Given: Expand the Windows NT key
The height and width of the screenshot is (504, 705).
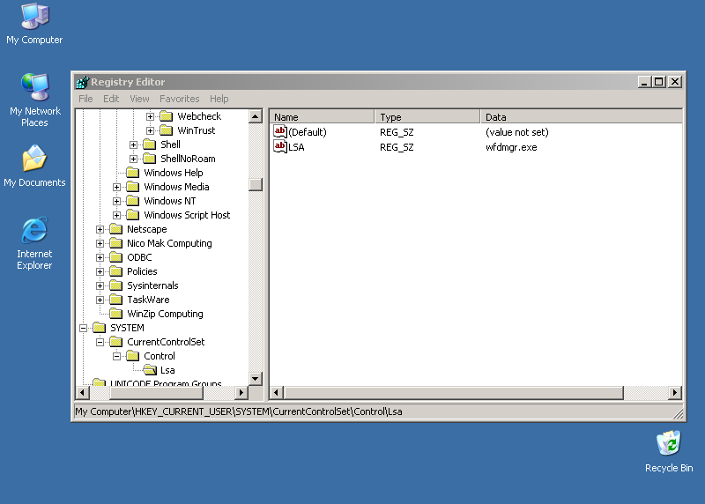Looking at the screenshot, I should click(x=116, y=201).
